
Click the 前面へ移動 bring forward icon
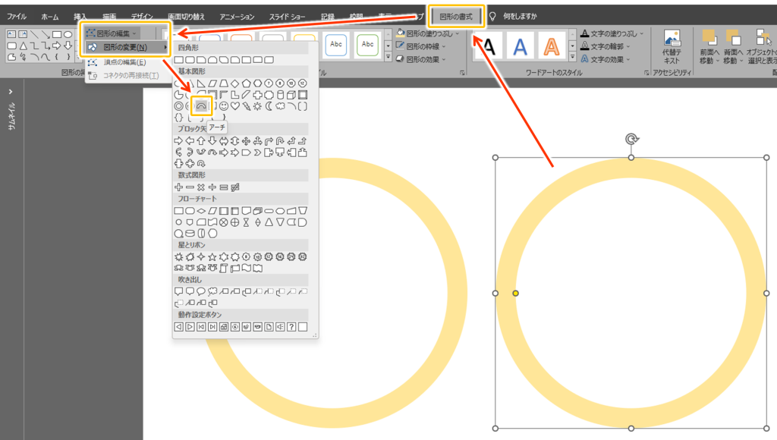click(x=709, y=47)
